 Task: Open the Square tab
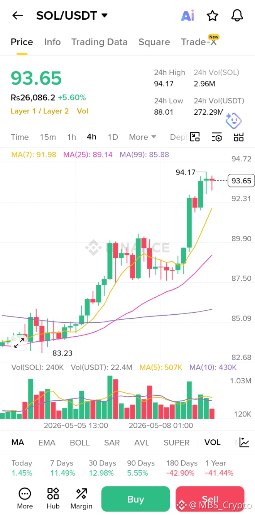coord(154,42)
